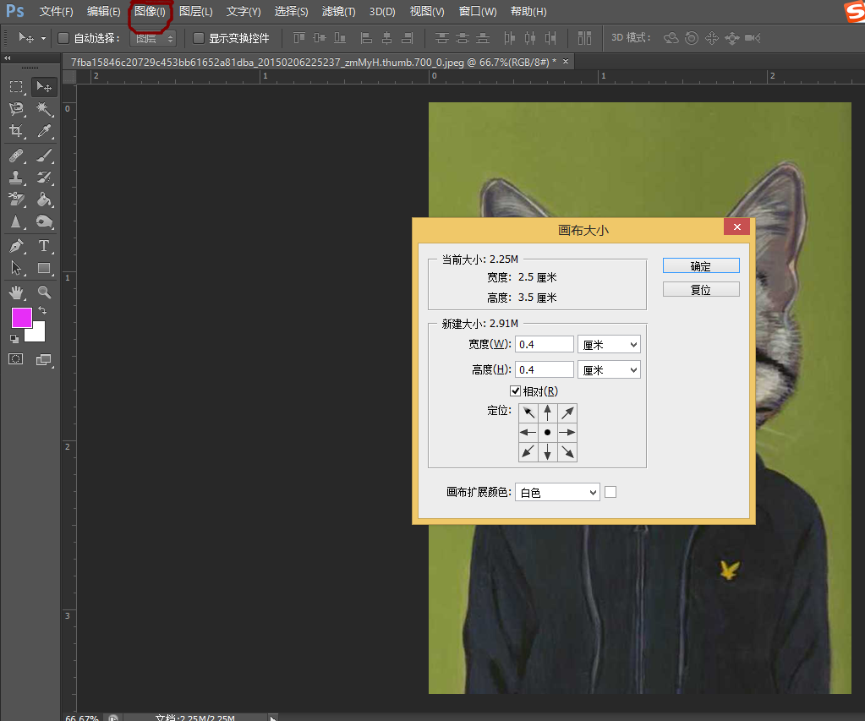
Task: Reset to default foreground/background colors
Action: [14, 338]
